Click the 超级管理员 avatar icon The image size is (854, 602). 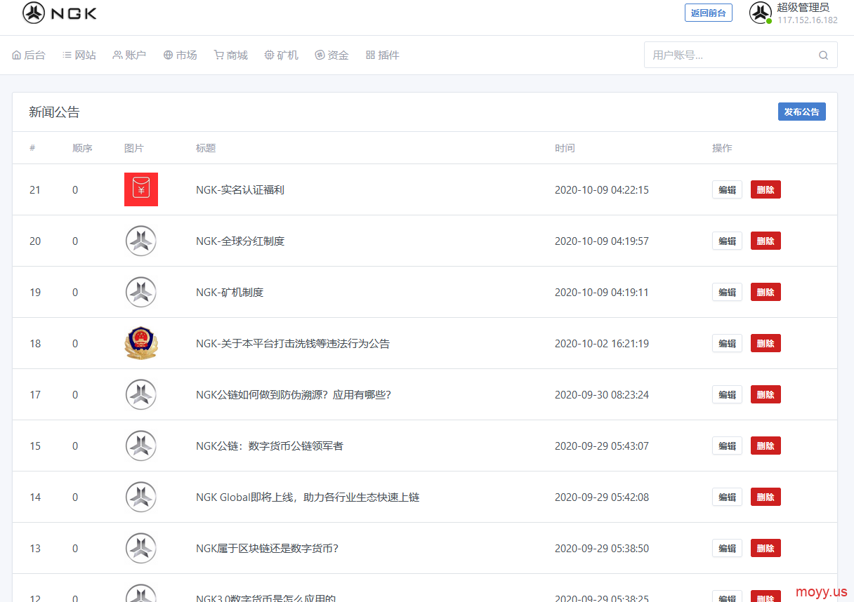[x=761, y=13]
